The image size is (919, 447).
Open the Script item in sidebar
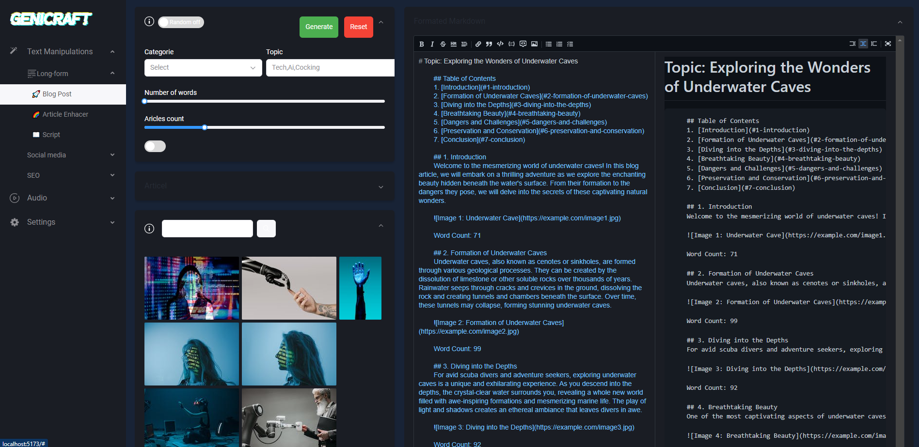(x=51, y=135)
